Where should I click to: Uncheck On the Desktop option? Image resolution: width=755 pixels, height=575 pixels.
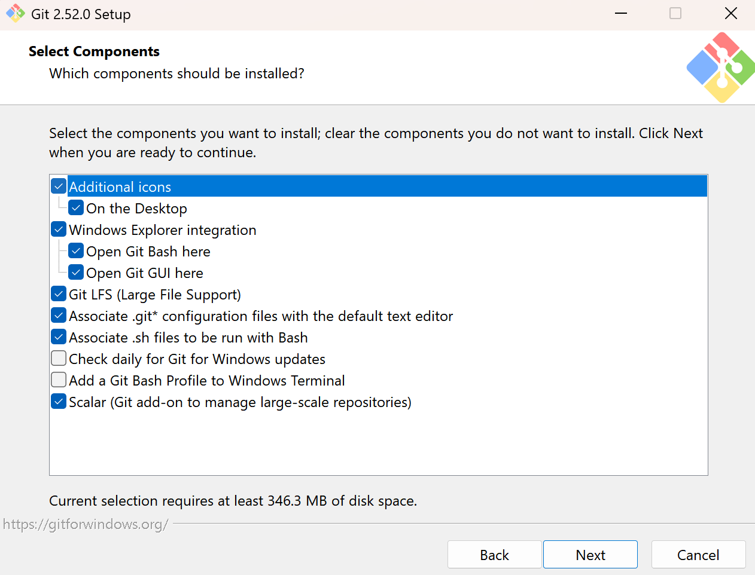76,208
